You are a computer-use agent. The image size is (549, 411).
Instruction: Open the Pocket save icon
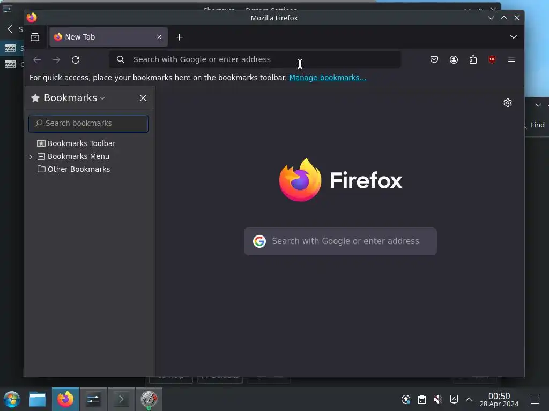(x=434, y=59)
